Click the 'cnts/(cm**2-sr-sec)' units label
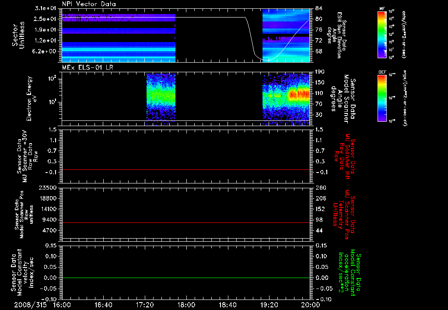Image resolution: width=448 pixels, height=310 pixels. point(404,35)
